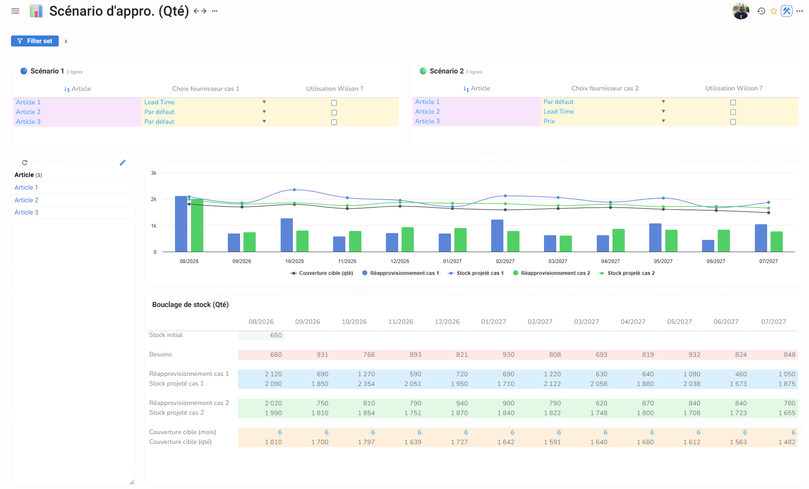The image size is (809, 489).
Task: Open Article 3 link in Scénario 1 table
Action: pyautogui.click(x=28, y=122)
